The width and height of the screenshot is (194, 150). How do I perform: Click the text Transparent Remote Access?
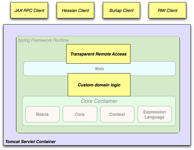pos(98,54)
